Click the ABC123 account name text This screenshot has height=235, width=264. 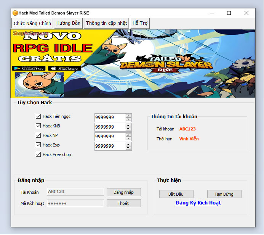click(x=187, y=129)
